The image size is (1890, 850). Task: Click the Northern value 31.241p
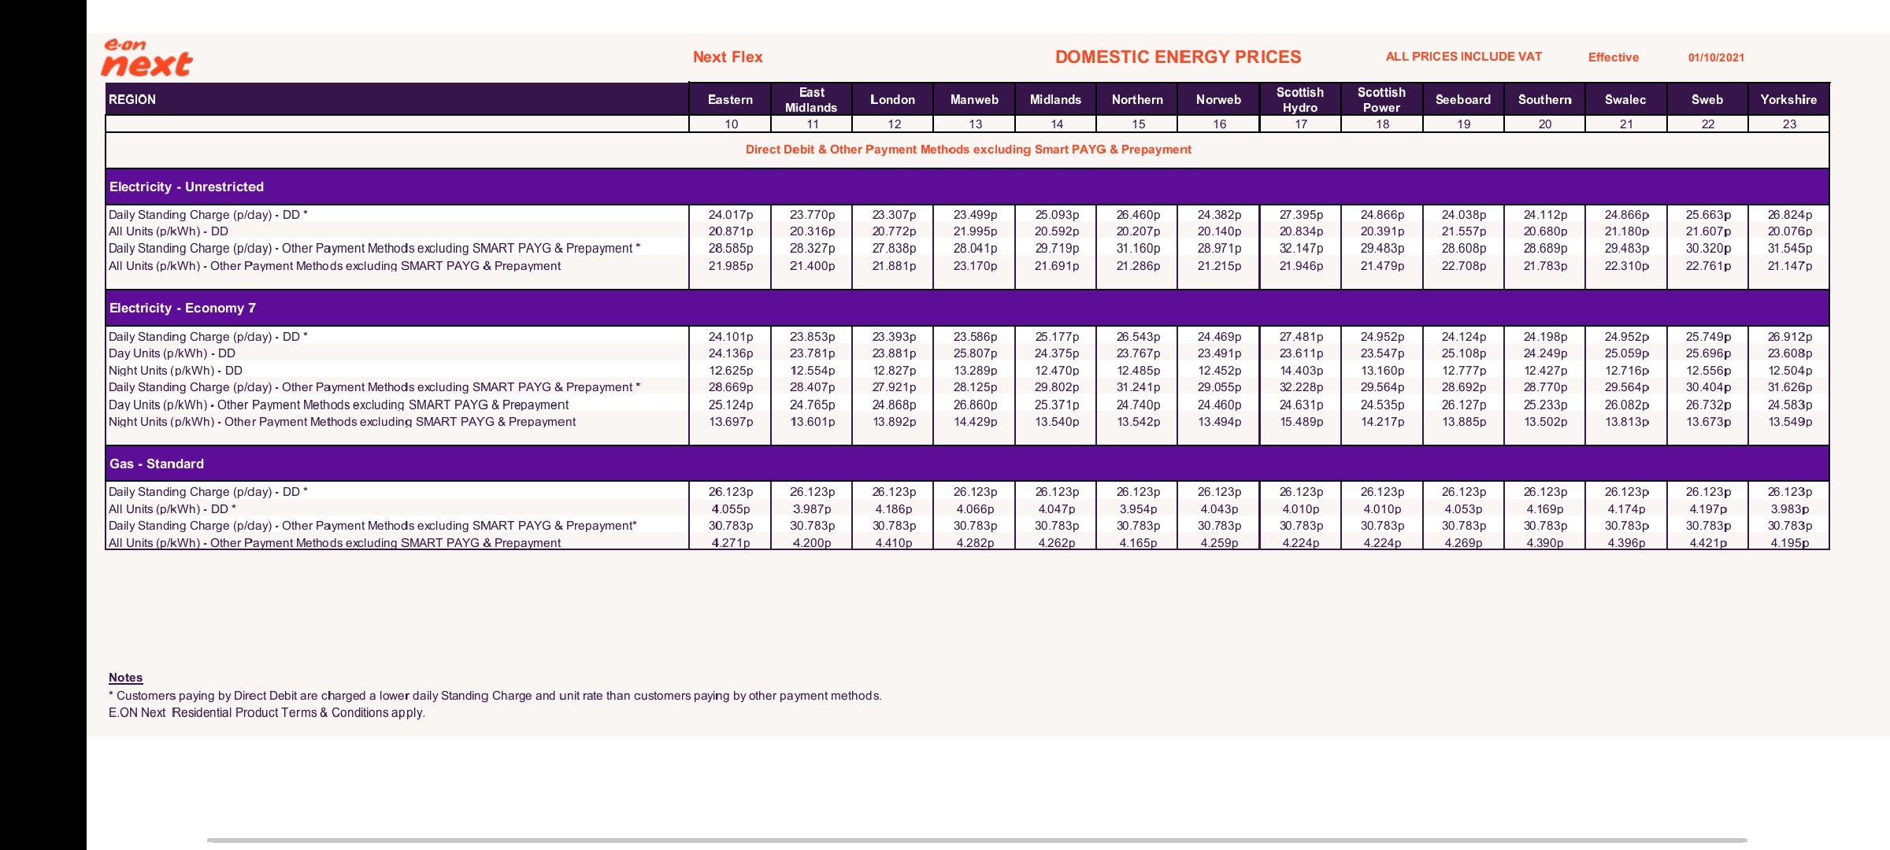pos(1138,387)
